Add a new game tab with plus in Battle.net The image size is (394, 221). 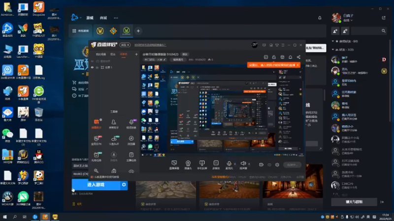tap(138, 31)
